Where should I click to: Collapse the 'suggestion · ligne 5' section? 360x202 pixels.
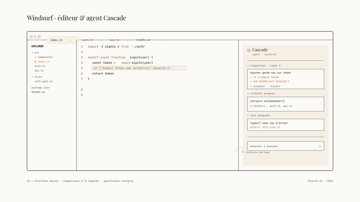[248, 66]
